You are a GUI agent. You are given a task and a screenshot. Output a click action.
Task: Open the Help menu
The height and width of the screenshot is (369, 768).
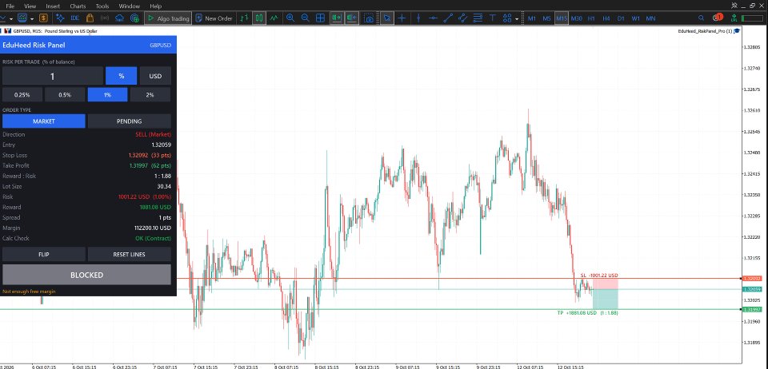156,6
